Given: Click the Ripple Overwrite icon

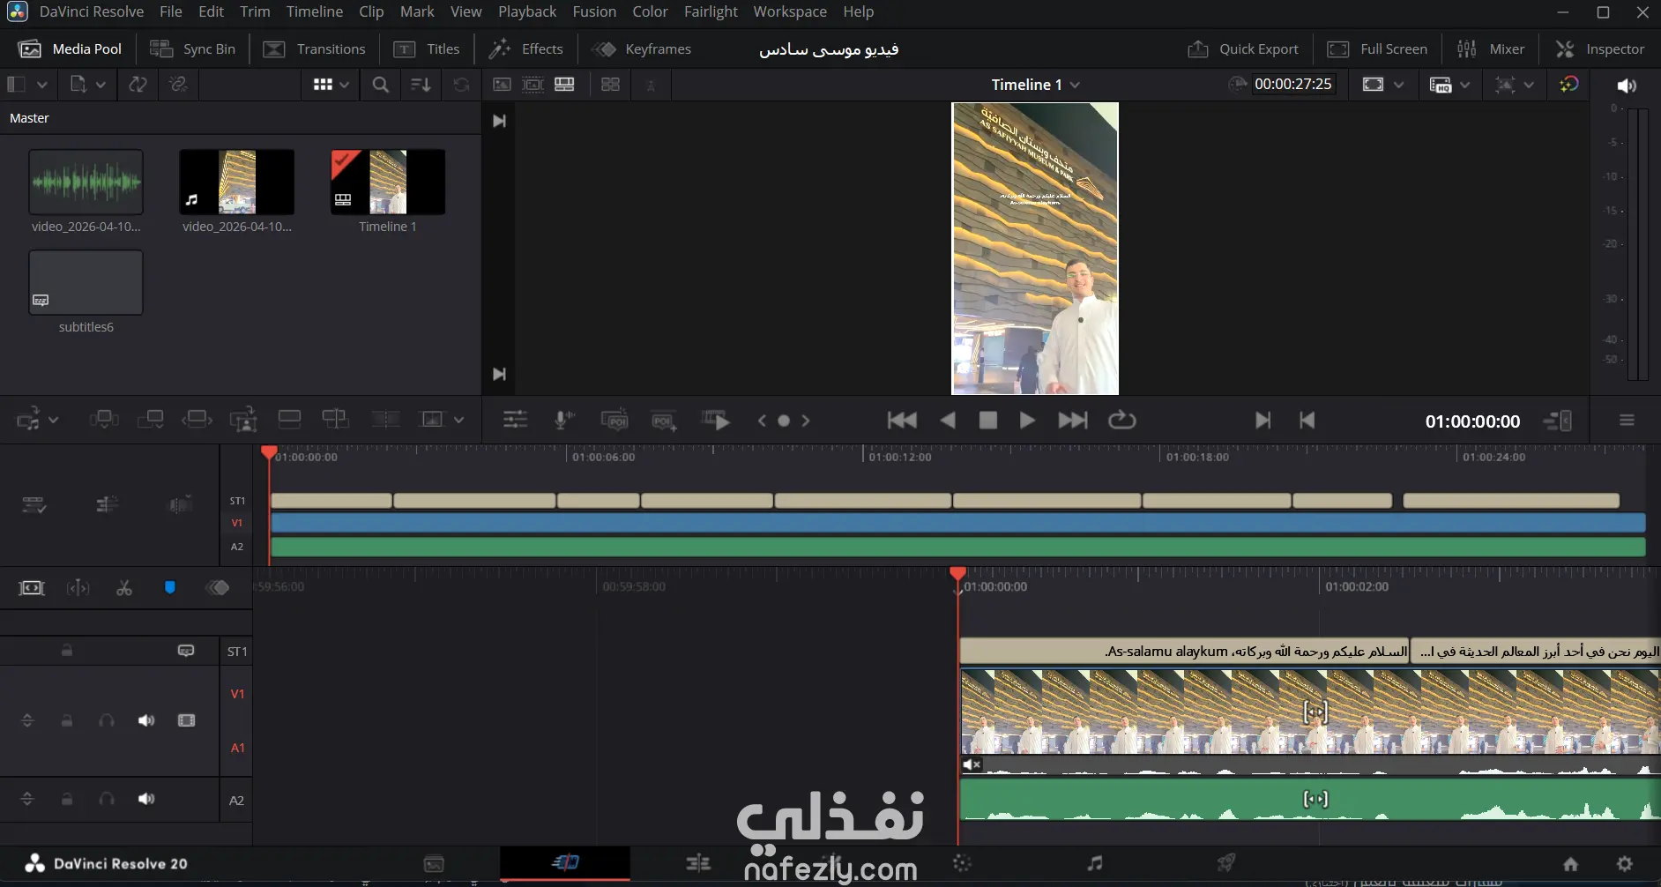Looking at the screenshot, I should pos(197,420).
